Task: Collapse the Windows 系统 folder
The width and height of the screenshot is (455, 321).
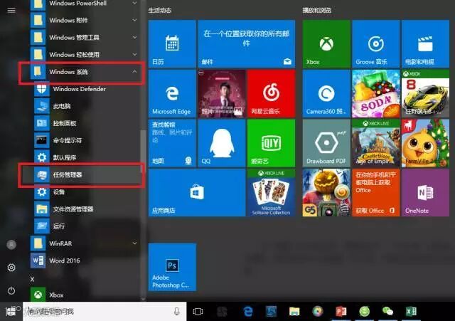Action: [84, 72]
